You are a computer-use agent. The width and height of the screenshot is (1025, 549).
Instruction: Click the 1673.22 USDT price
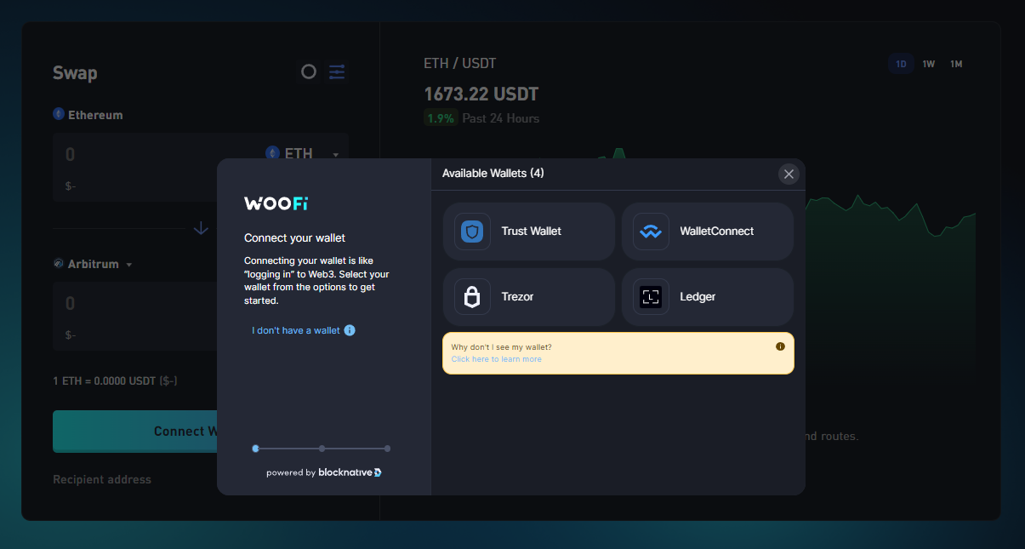pyautogui.click(x=481, y=94)
